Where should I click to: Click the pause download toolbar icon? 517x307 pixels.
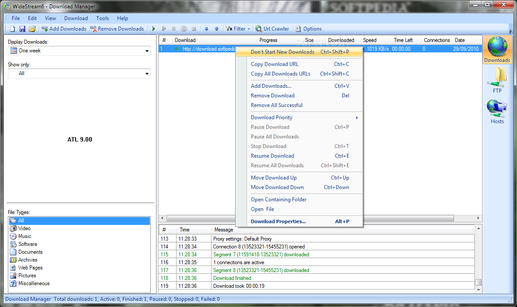[174, 29]
